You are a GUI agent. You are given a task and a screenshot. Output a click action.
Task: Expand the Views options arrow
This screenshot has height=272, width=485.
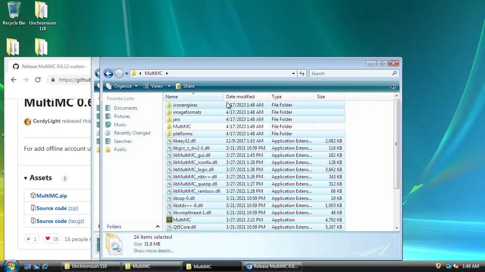point(169,86)
